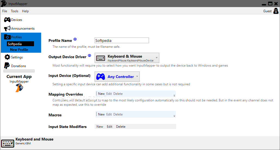This screenshot has width=280, height=150.
Task: Click the InputMapper title bar logo
Action: 4,4
